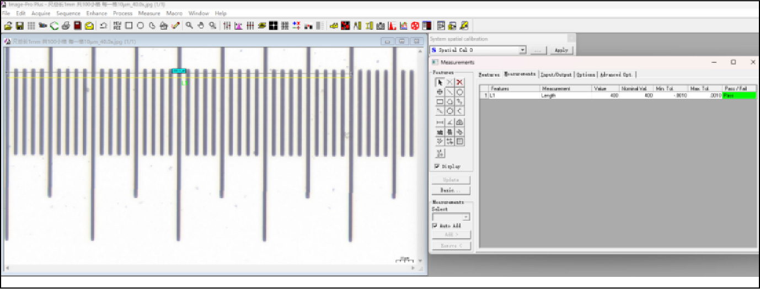Select the pan hand tool

[201, 25]
